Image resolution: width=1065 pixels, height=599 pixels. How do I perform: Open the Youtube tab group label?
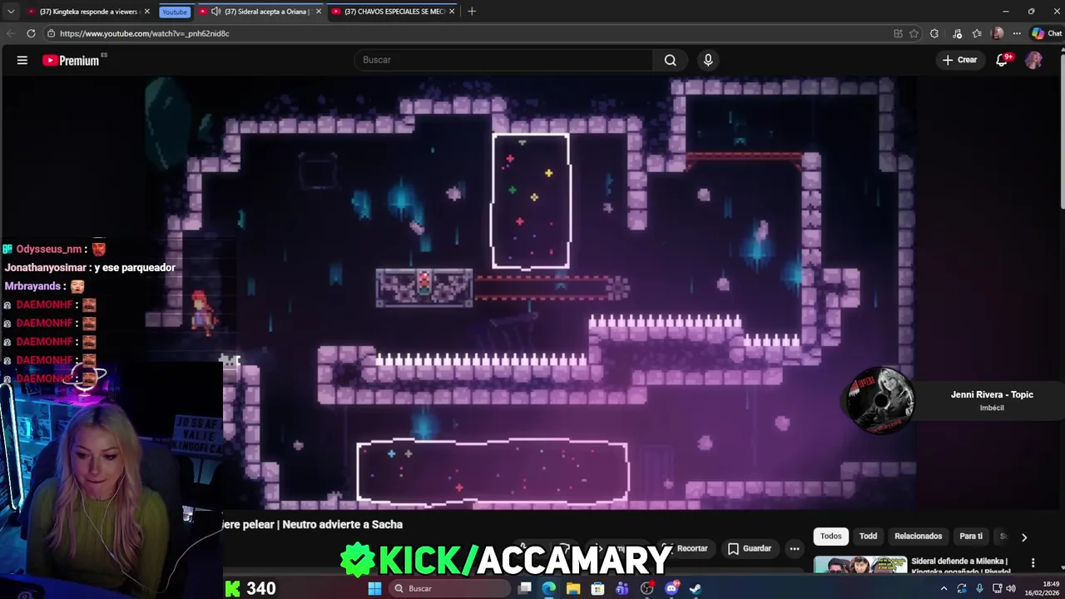tap(175, 12)
